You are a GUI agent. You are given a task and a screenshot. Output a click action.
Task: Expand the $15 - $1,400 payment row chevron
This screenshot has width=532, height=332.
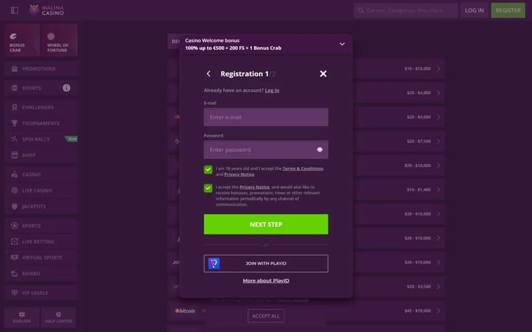point(438,190)
